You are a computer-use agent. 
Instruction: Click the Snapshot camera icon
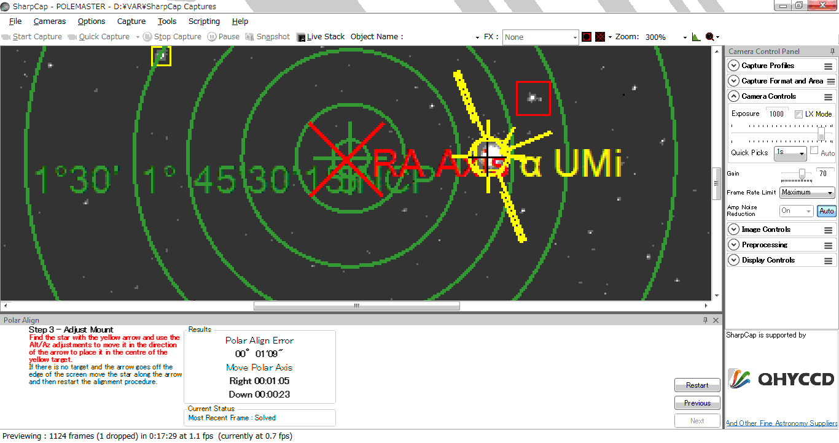point(250,37)
